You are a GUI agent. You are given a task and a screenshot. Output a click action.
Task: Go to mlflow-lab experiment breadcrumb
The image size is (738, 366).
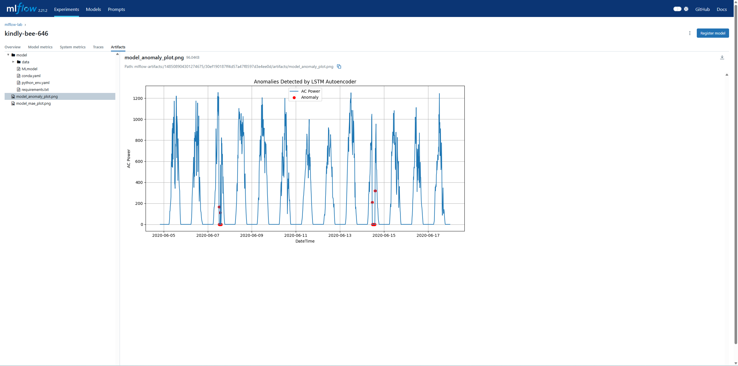pos(13,24)
